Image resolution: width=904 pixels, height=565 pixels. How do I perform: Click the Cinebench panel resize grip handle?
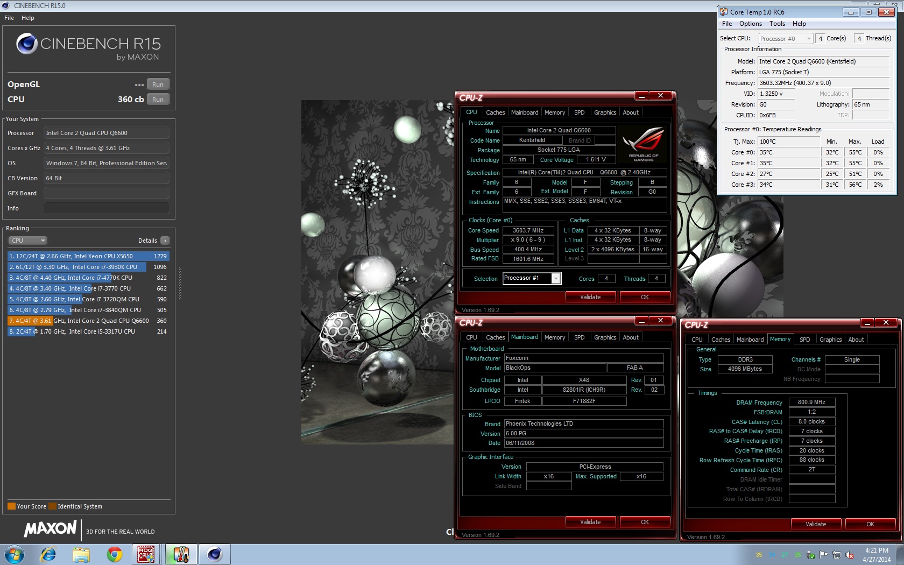(x=180, y=284)
